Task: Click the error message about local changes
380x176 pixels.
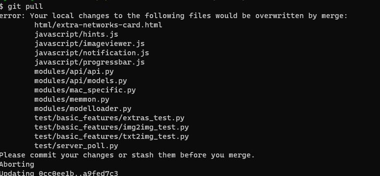Action: point(174,16)
